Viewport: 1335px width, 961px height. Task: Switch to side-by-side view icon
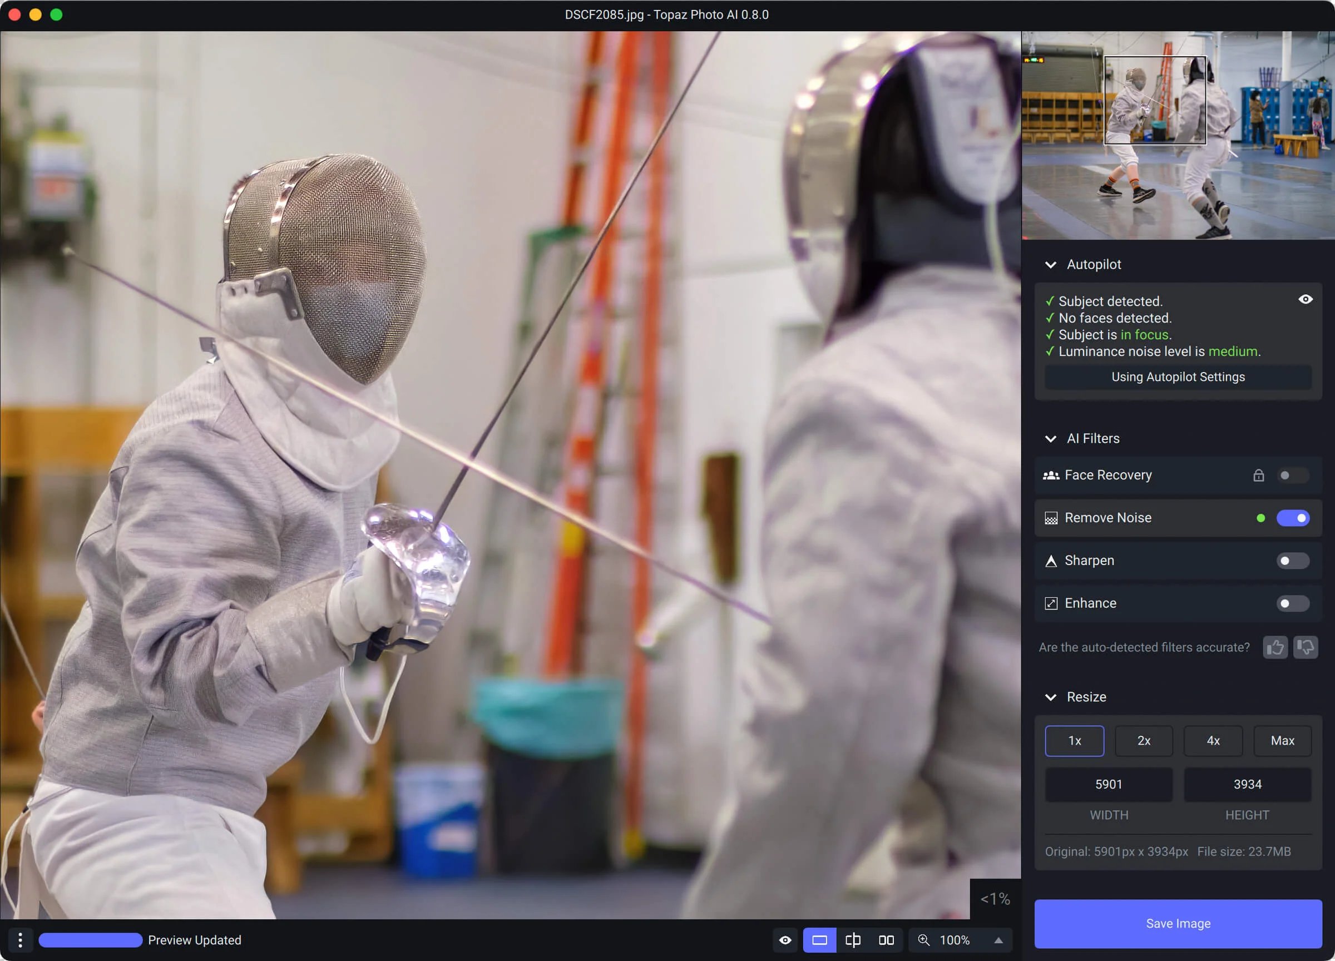886,940
